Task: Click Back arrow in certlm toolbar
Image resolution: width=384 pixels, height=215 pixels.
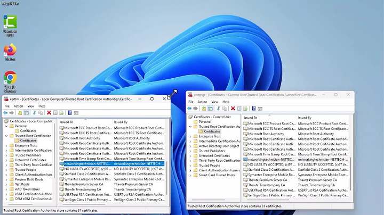Action: tap(5, 113)
